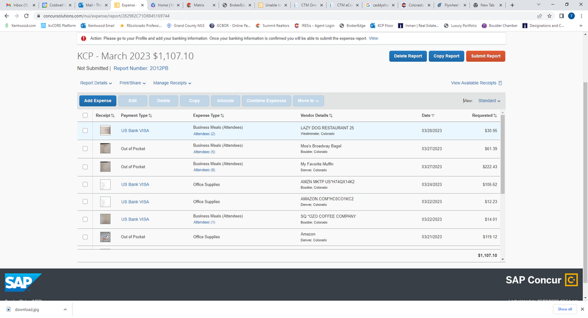This screenshot has height=318, width=588.
Task: Check the Moe's Broadway Bagel expense row
Action: pos(85,148)
